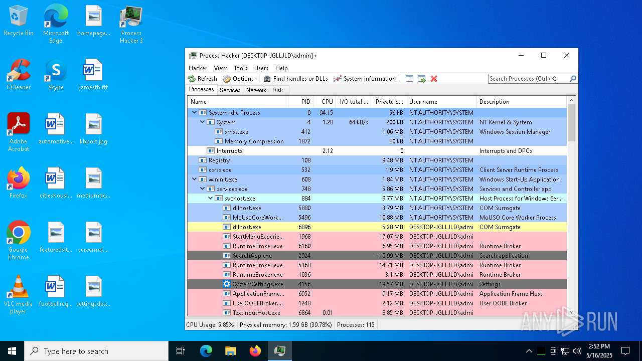Open the Tools menu
Image resolution: width=642 pixels, height=361 pixels.
[x=240, y=68]
